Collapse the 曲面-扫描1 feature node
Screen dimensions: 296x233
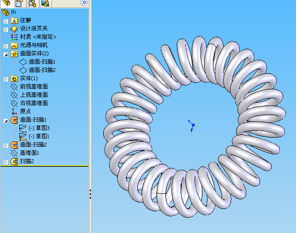pos(6,121)
